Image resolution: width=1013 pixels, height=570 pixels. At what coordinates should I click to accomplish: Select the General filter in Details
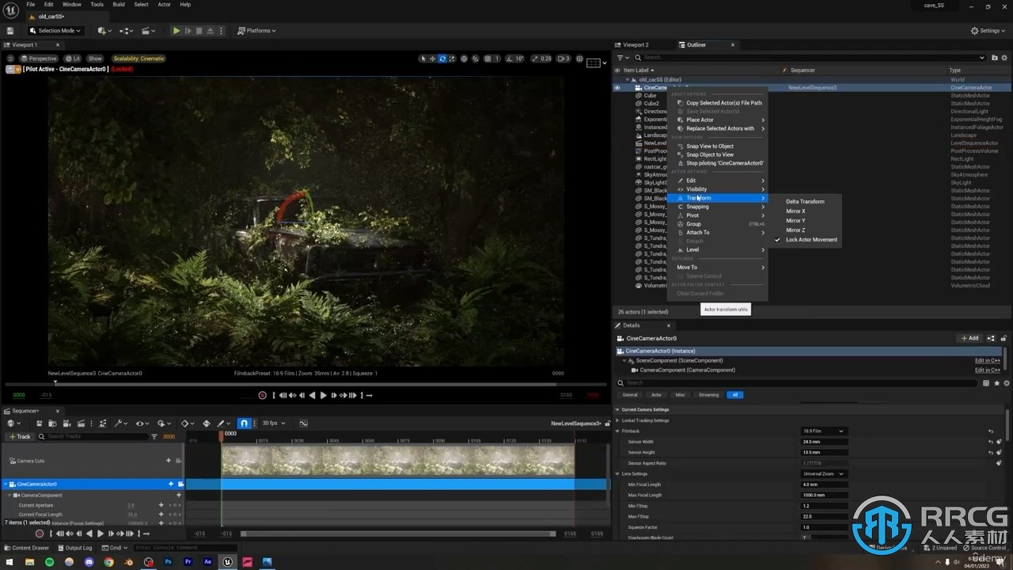[630, 395]
